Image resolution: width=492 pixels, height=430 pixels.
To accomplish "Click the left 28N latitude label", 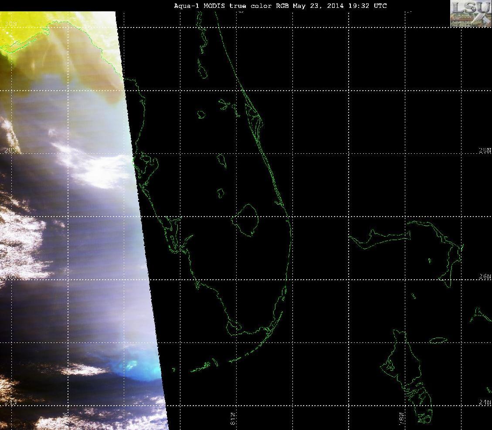I will (10, 150).
